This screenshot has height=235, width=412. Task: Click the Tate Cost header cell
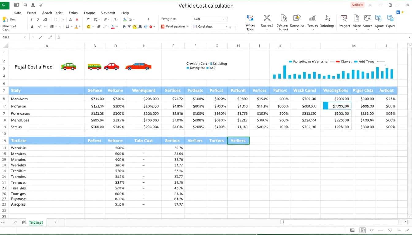coord(144,140)
